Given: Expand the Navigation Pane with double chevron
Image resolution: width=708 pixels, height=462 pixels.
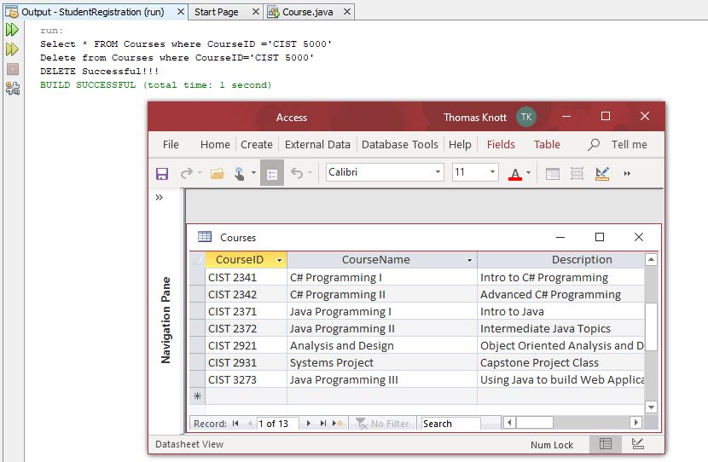Looking at the screenshot, I should pyautogui.click(x=160, y=197).
